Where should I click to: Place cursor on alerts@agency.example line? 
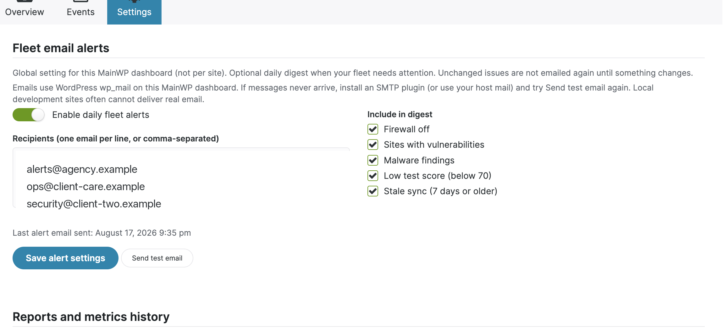tap(82, 169)
